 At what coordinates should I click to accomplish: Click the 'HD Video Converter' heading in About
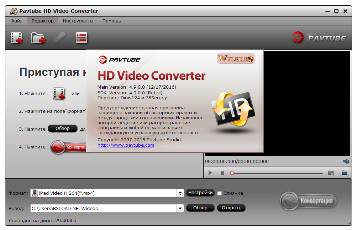[152, 75]
